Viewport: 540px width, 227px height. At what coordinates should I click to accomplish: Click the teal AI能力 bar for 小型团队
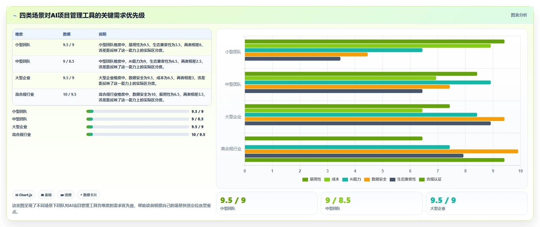coord(334,50)
